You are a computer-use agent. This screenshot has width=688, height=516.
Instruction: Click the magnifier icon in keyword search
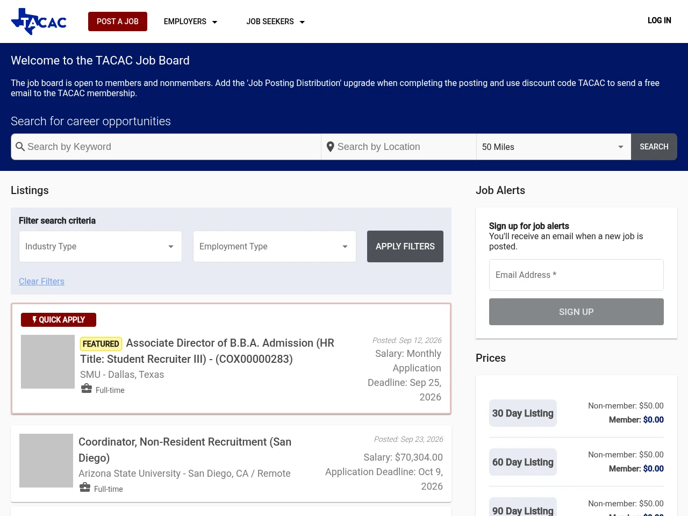[x=20, y=147]
